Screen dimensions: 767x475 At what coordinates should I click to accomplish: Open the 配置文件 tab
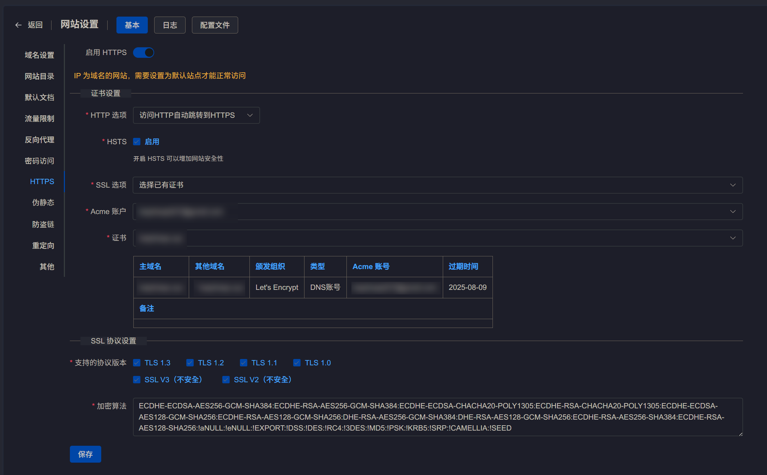215,25
